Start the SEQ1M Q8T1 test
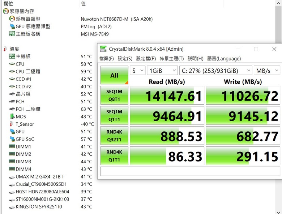The height and width of the screenshot is (214, 282). [x=114, y=95]
